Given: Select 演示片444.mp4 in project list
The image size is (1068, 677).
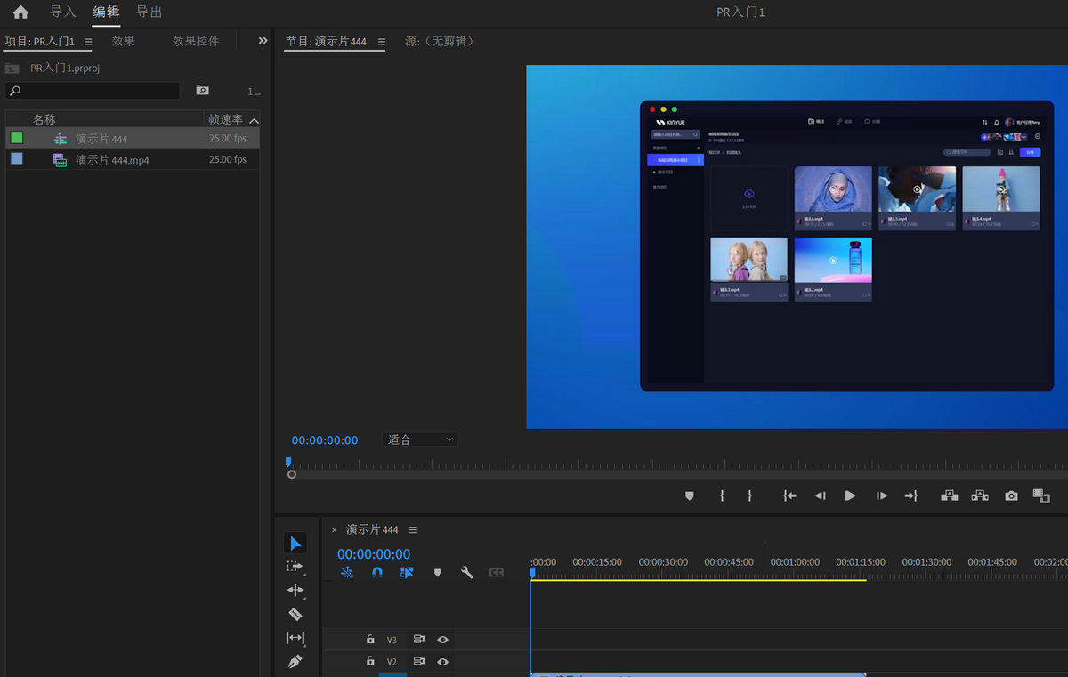Looking at the screenshot, I should tap(112, 160).
